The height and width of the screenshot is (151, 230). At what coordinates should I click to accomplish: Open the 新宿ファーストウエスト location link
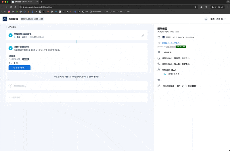[172, 43]
